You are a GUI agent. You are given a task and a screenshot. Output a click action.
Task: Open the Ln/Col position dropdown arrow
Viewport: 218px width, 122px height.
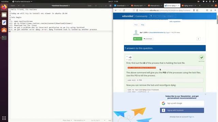click(105, 120)
